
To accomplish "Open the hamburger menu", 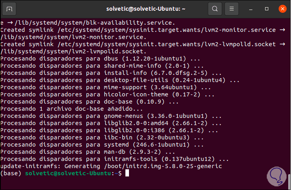I will pos(231,9).
